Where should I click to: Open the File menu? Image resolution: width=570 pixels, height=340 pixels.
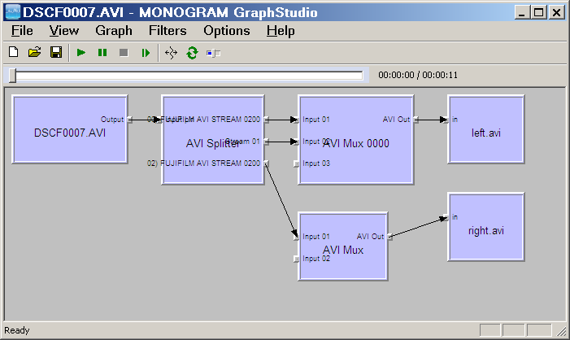[22, 31]
